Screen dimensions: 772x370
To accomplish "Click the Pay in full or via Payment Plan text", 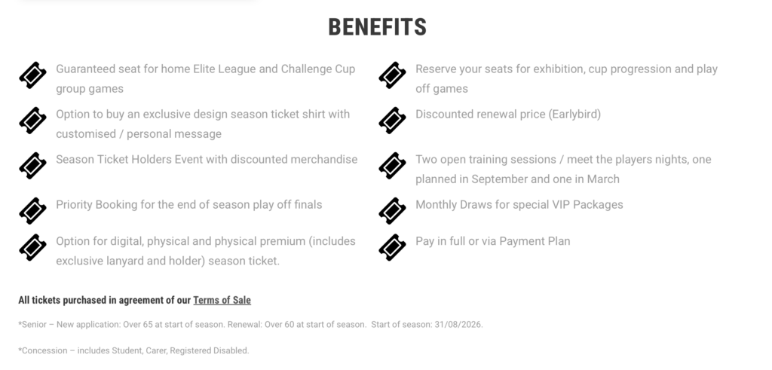I will [492, 241].
